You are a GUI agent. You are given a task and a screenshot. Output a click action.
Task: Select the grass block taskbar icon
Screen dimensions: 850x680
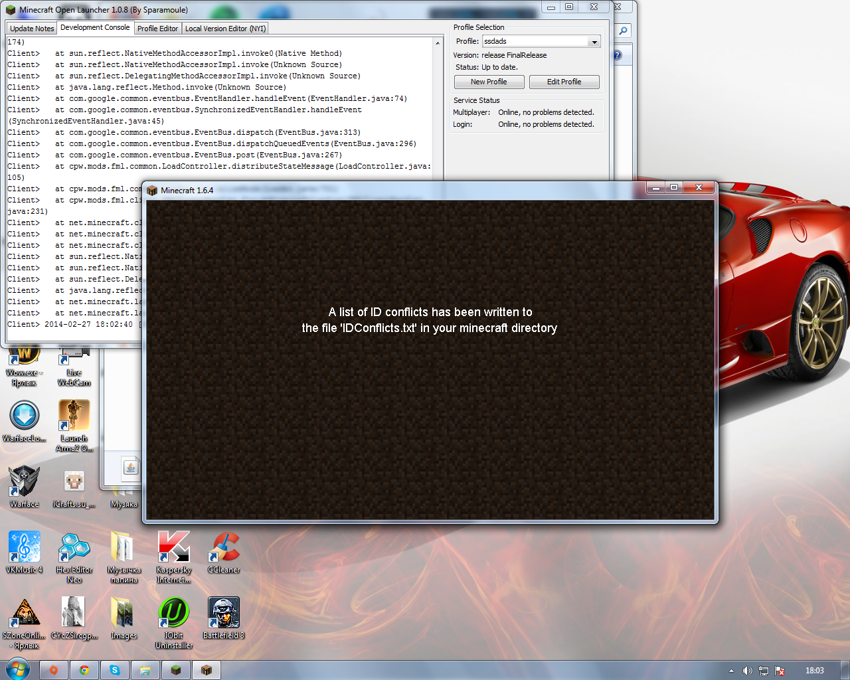tap(176, 670)
